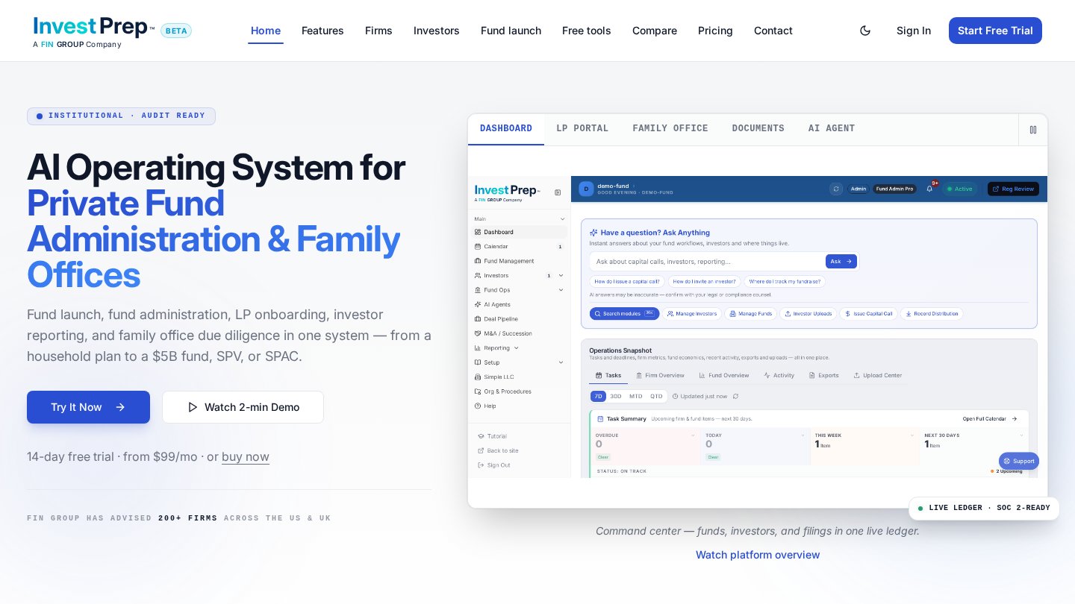This screenshot has width=1075, height=604.
Task: Select the MTD time range
Action: tap(635, 397)
